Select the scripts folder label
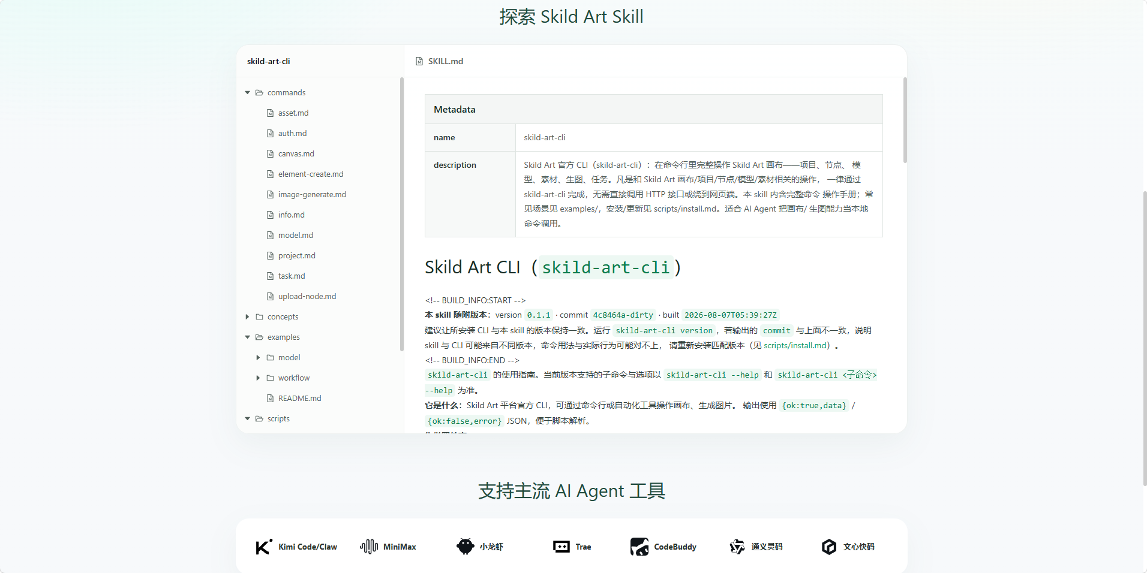1147x573 pixels. [x=278, y=419]
